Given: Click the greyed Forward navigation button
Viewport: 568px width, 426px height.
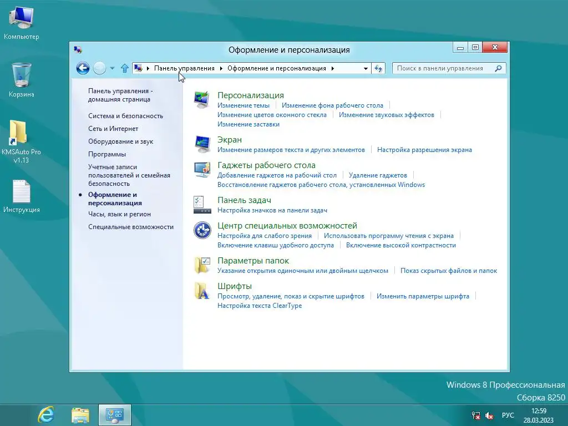Looking at the screenshot, I should point(100,68).
